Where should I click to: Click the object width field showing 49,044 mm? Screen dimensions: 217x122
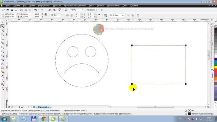[x=26, y=14]
